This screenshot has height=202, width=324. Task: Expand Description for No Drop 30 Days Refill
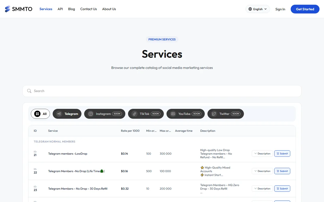(262, 189)
